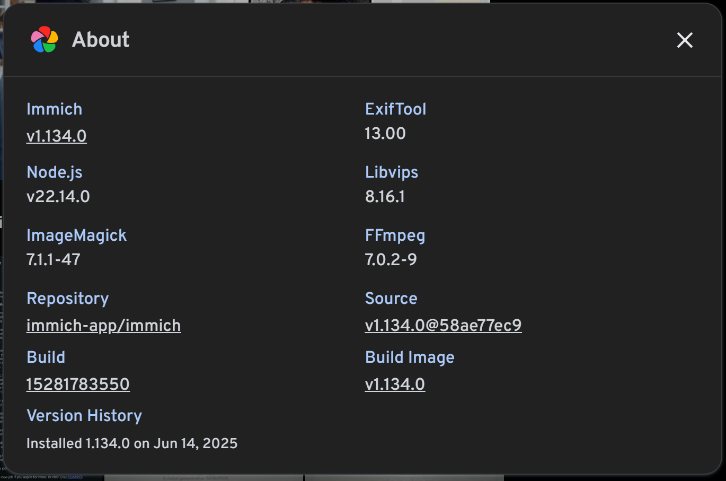Click the About dialog title

click(101, 40)
